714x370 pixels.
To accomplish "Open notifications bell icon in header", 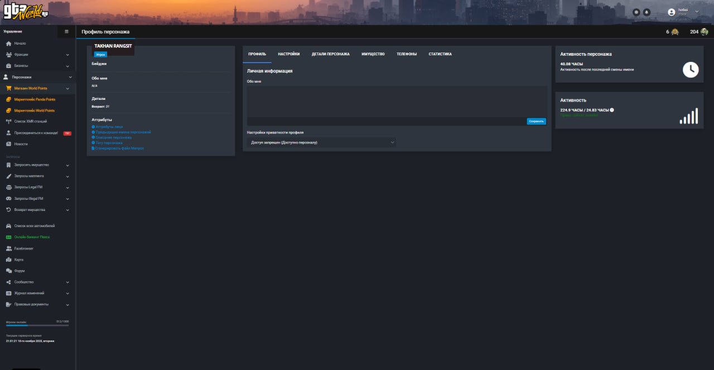I will click(647, 12).
